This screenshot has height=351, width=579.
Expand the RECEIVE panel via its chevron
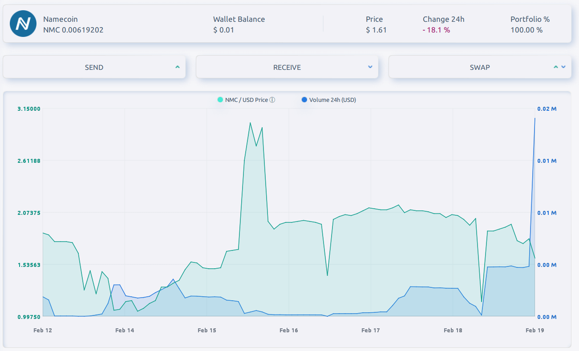tap(369, 67)
